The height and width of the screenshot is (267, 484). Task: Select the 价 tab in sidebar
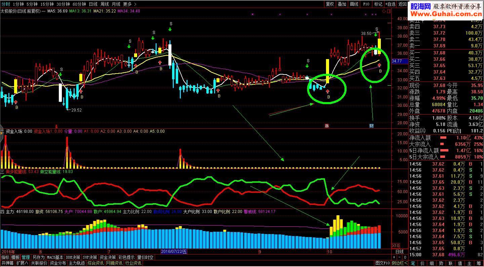pos(422,263)
